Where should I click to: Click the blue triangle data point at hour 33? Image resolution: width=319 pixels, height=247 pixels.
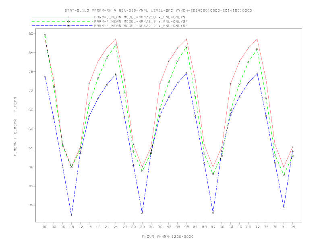point(142,213)
